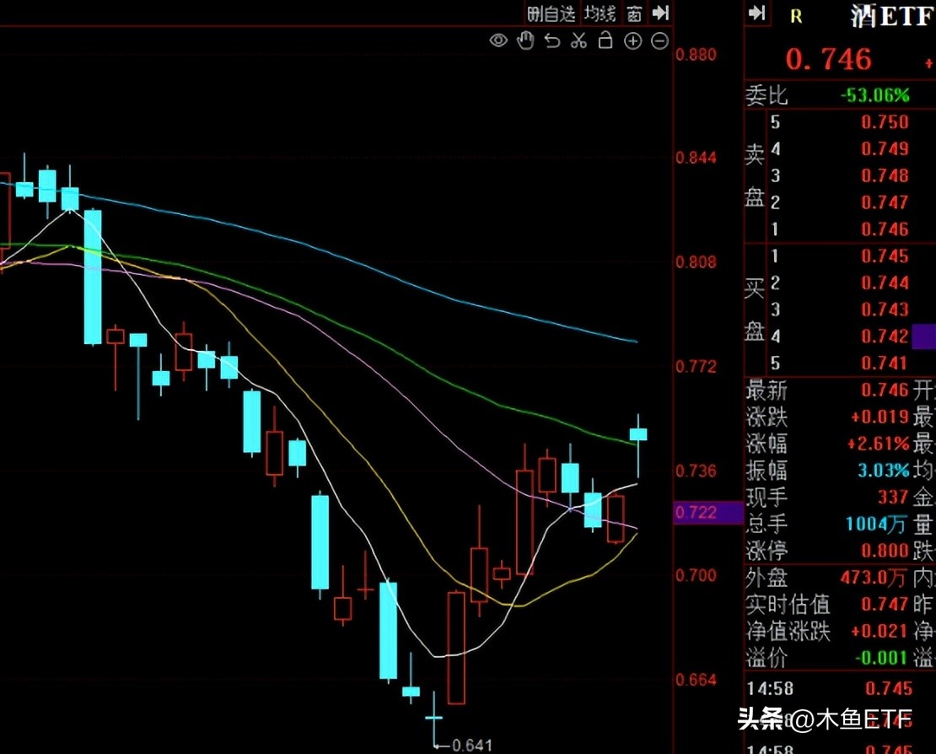
Task: Click the 0.736 axis label
Action: pos(696,471)
